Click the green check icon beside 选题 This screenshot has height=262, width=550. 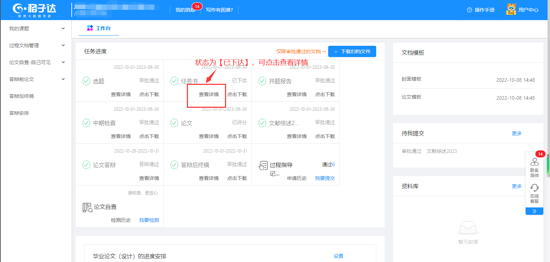(x=86, y=81)
